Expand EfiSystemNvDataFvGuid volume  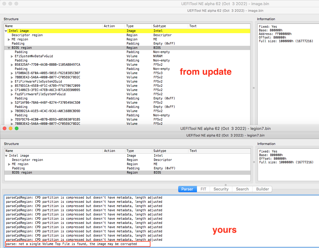point(12,56)
